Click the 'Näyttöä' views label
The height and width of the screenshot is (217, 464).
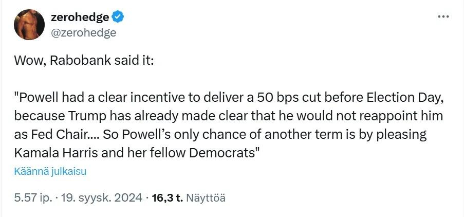(x=207, y=197)
